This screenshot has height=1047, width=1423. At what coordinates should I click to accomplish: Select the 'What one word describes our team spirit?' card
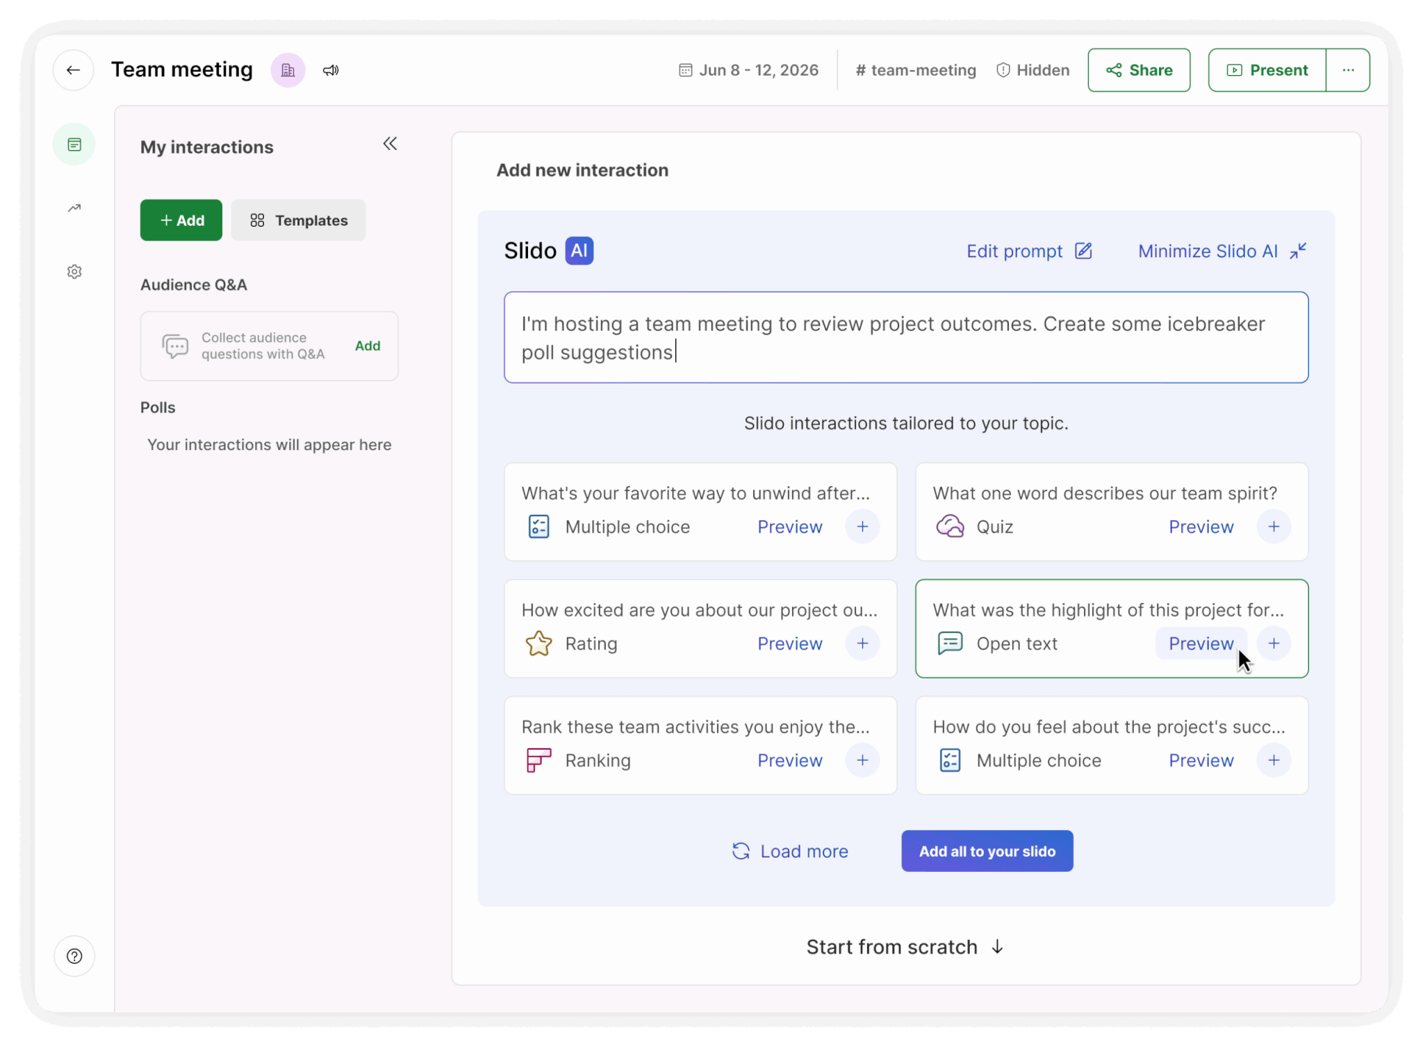(x=1112, y=512)
